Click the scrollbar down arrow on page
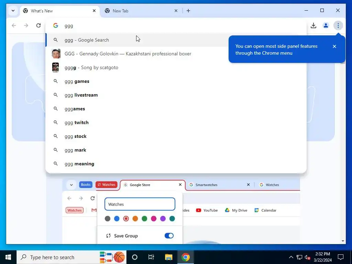The image size is (352, 264). point(343,241)
